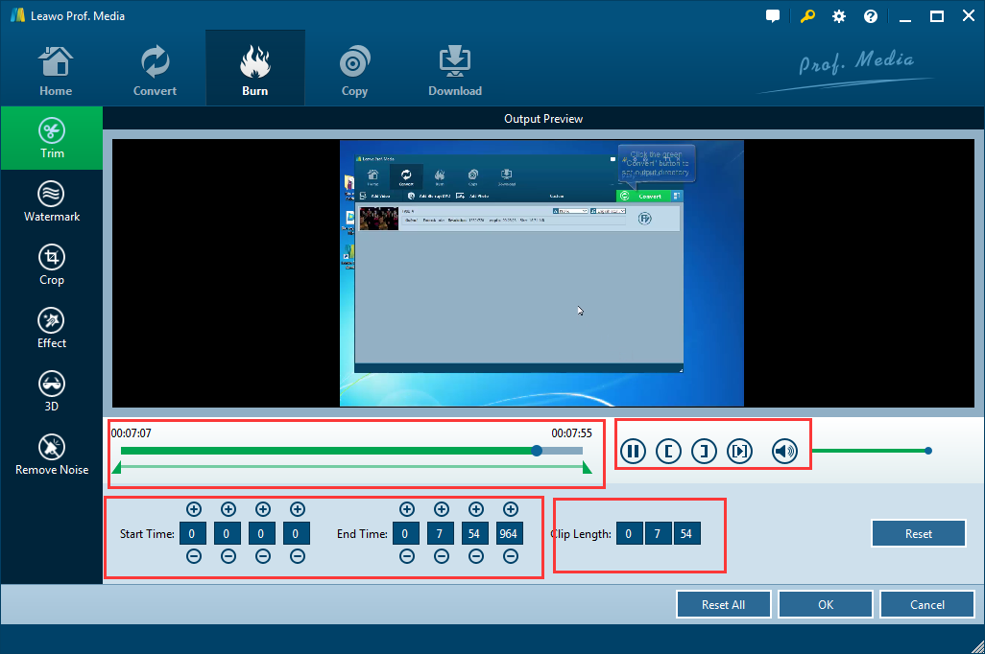Select the right green trim marker

588,468
